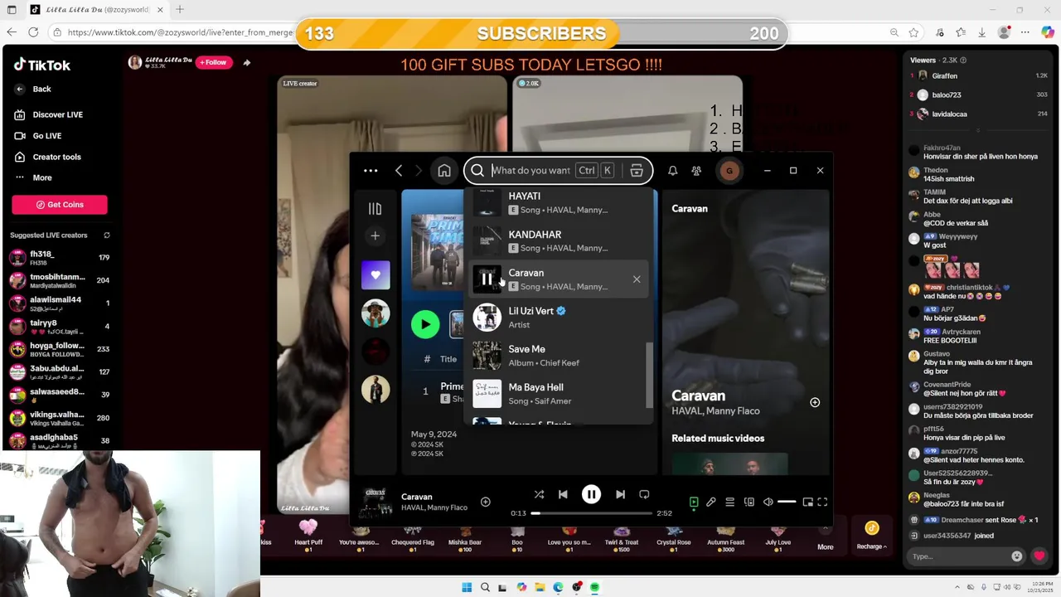Click the Spotify search input field

click(x=530, y=171)
